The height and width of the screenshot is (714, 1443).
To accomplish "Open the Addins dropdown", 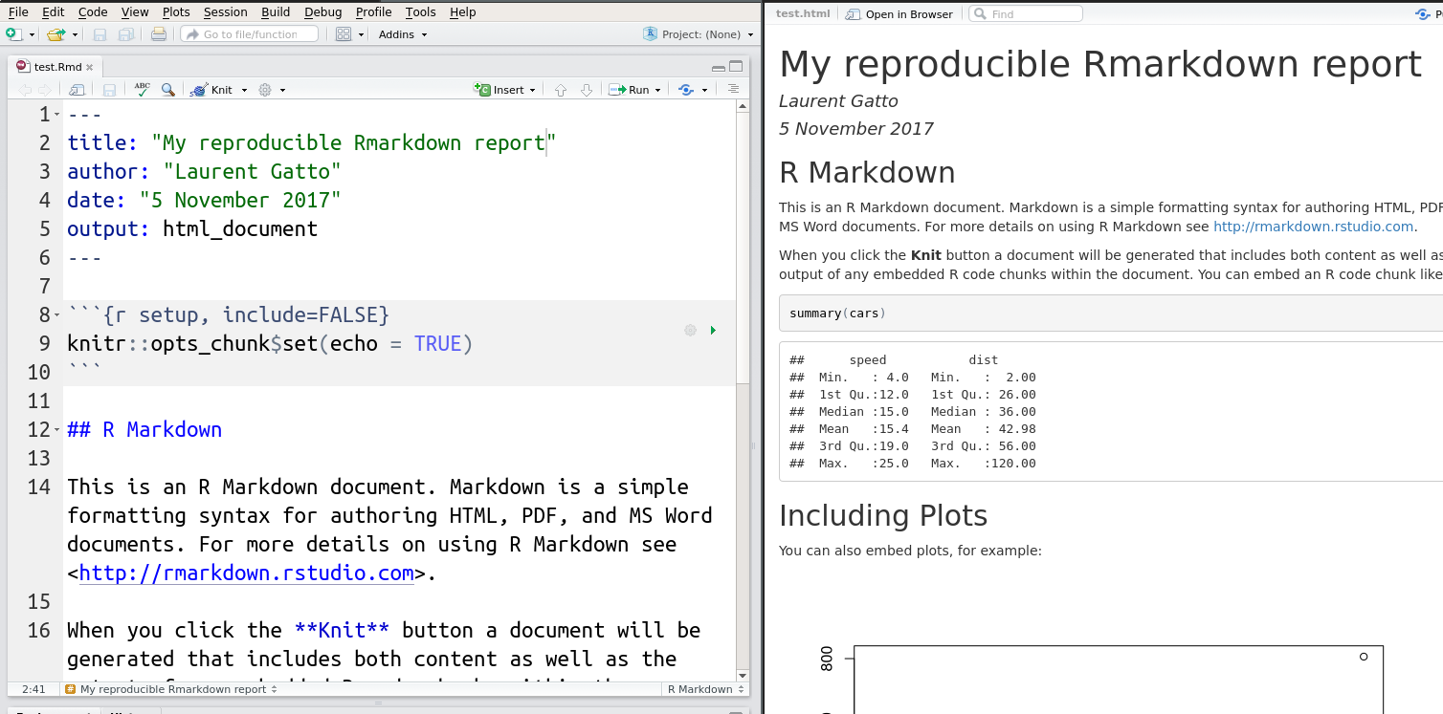I will (403, 34).
